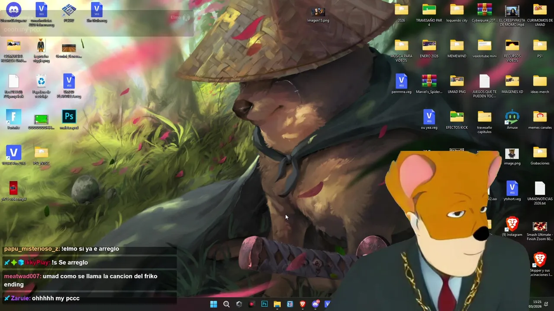Viewport: 554px width, 311px height.
Task: Click the taskbar Search magnifier
Action: tap(226, 304)
